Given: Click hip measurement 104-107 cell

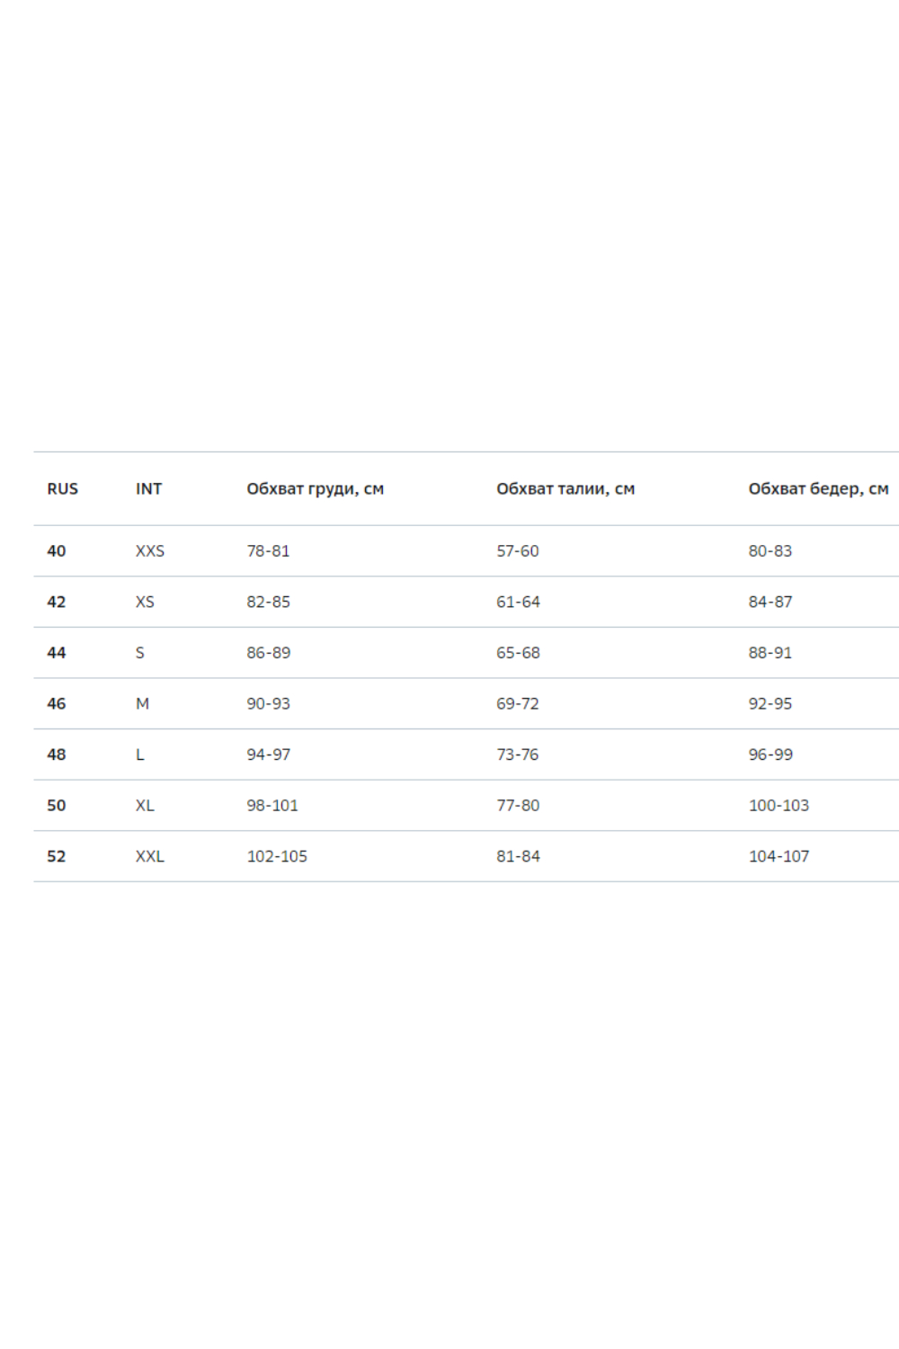Looking at the screenshot, I should click(779, 857).
